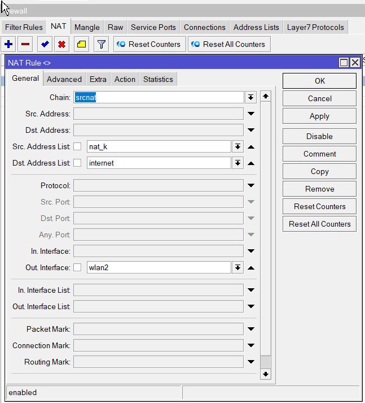
Task: Switch to the Filter Rules tab
Action: [24, 27]
